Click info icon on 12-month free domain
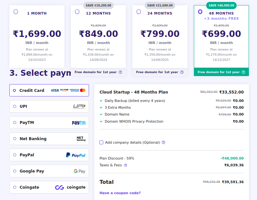This screenshot has width=257, height=200. tap(120, 72)
